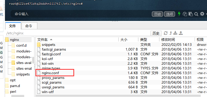Click the file icon beside win-utf
Image resolution: width=207 pixels, height=97 pixels.
coord(39,92)
